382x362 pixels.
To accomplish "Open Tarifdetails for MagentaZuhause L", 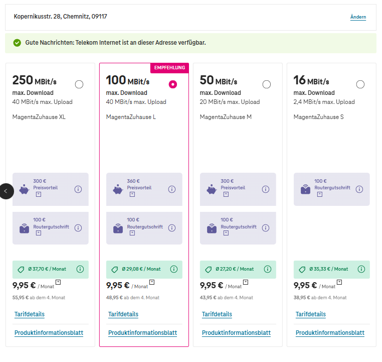I will click(123, 314).
